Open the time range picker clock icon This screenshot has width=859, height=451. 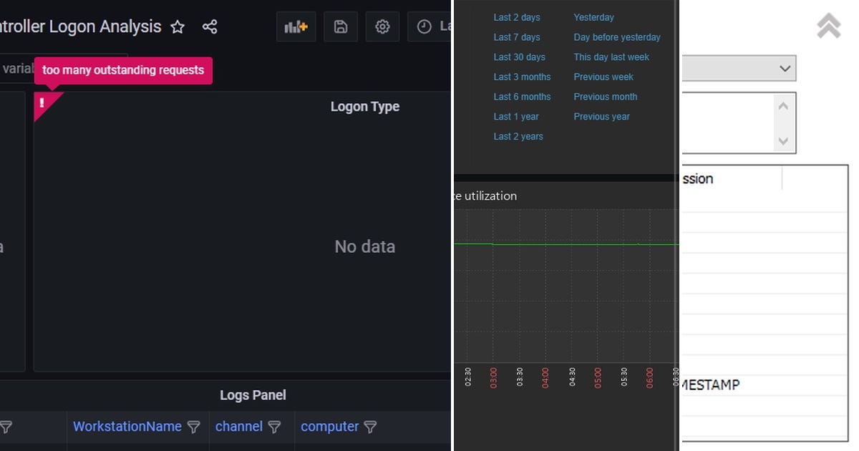pyautogui.click(x=425, y=26)
